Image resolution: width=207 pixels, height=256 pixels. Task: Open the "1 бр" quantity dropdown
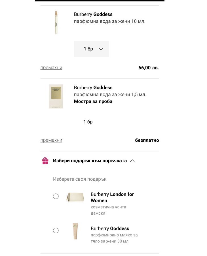(91, 49)
